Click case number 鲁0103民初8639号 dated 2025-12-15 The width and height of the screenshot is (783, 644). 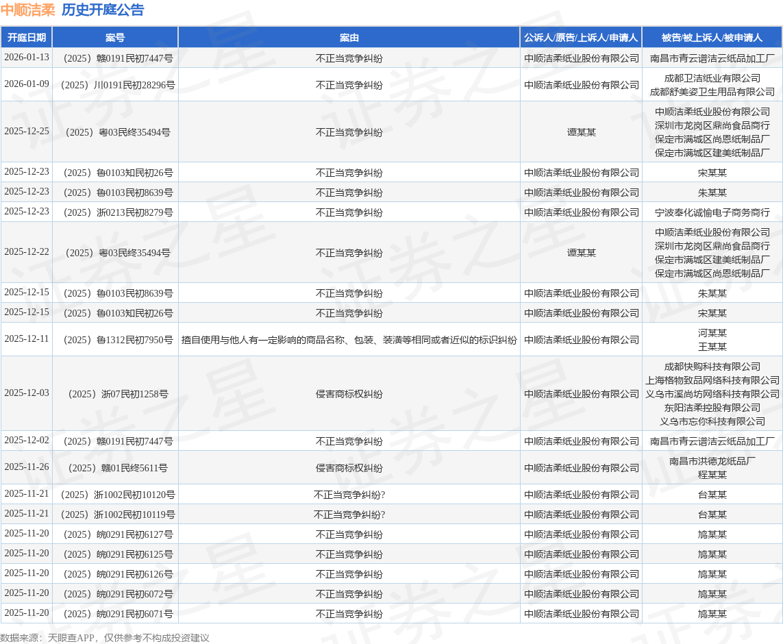coord(118,293)
